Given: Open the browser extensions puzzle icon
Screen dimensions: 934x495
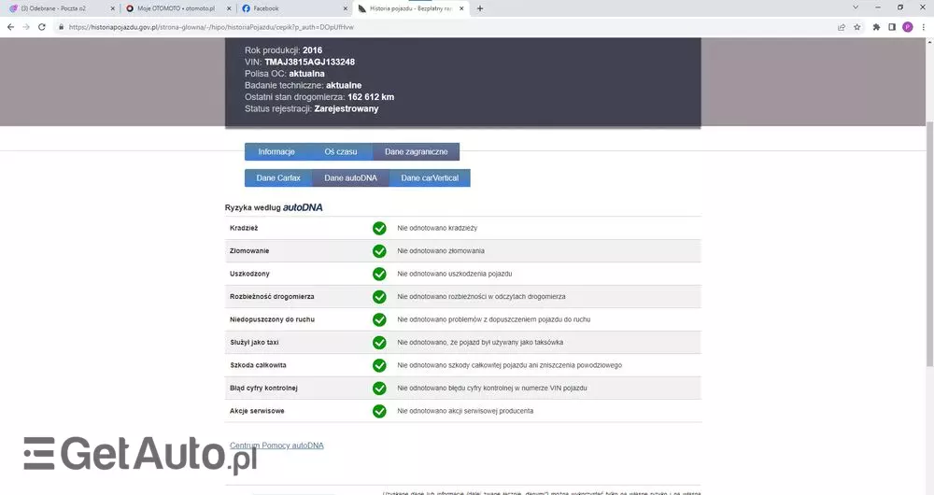Looking at the screenshot, I should [876, 27].
